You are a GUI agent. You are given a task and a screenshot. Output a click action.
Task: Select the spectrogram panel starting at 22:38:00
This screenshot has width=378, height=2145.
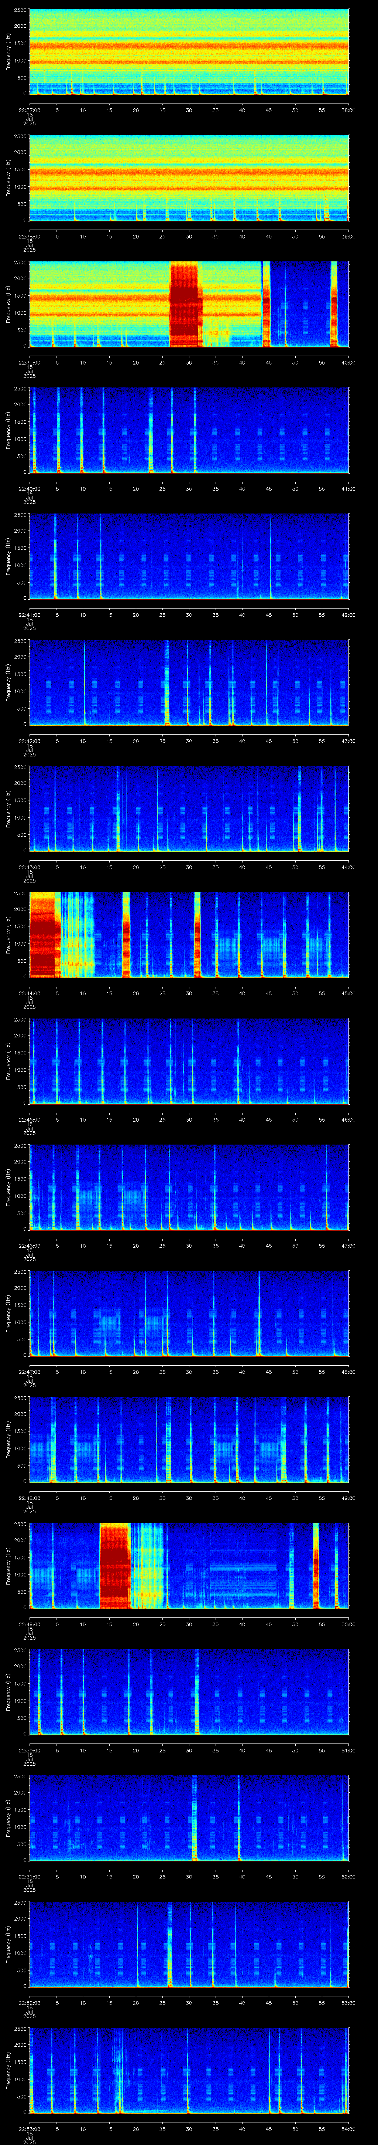(x=189, y=178)
